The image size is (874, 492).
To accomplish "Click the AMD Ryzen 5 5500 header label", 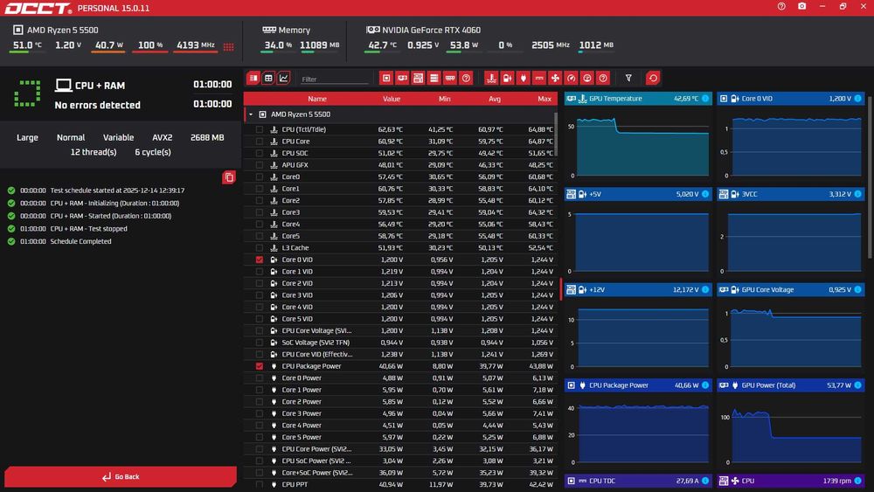I will 62,30.
